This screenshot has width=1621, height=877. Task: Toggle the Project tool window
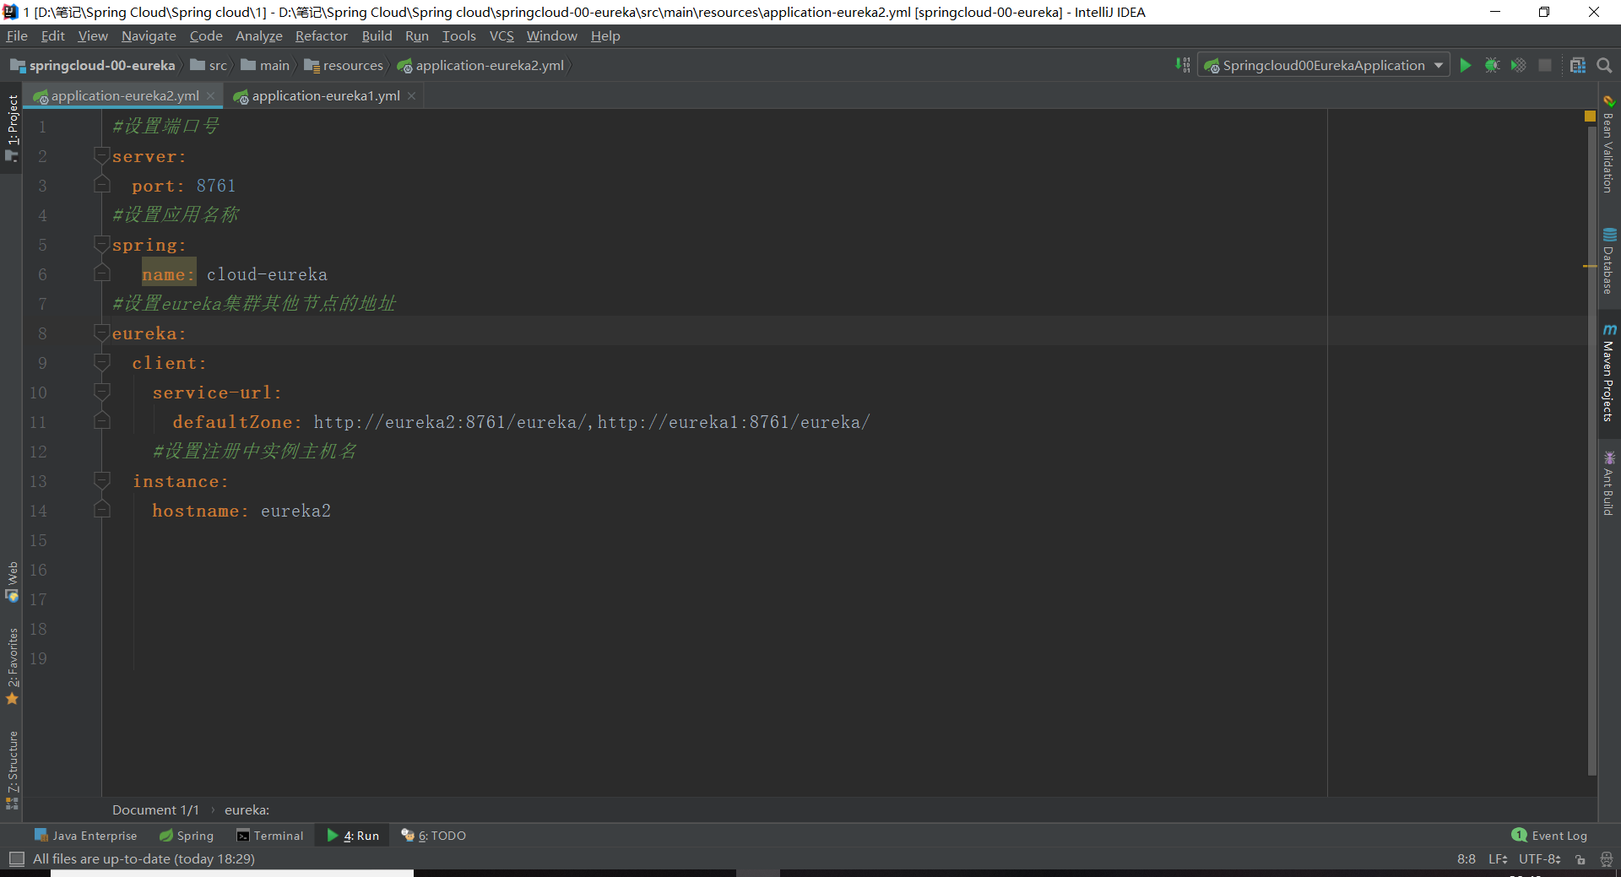tap(12, 128)
